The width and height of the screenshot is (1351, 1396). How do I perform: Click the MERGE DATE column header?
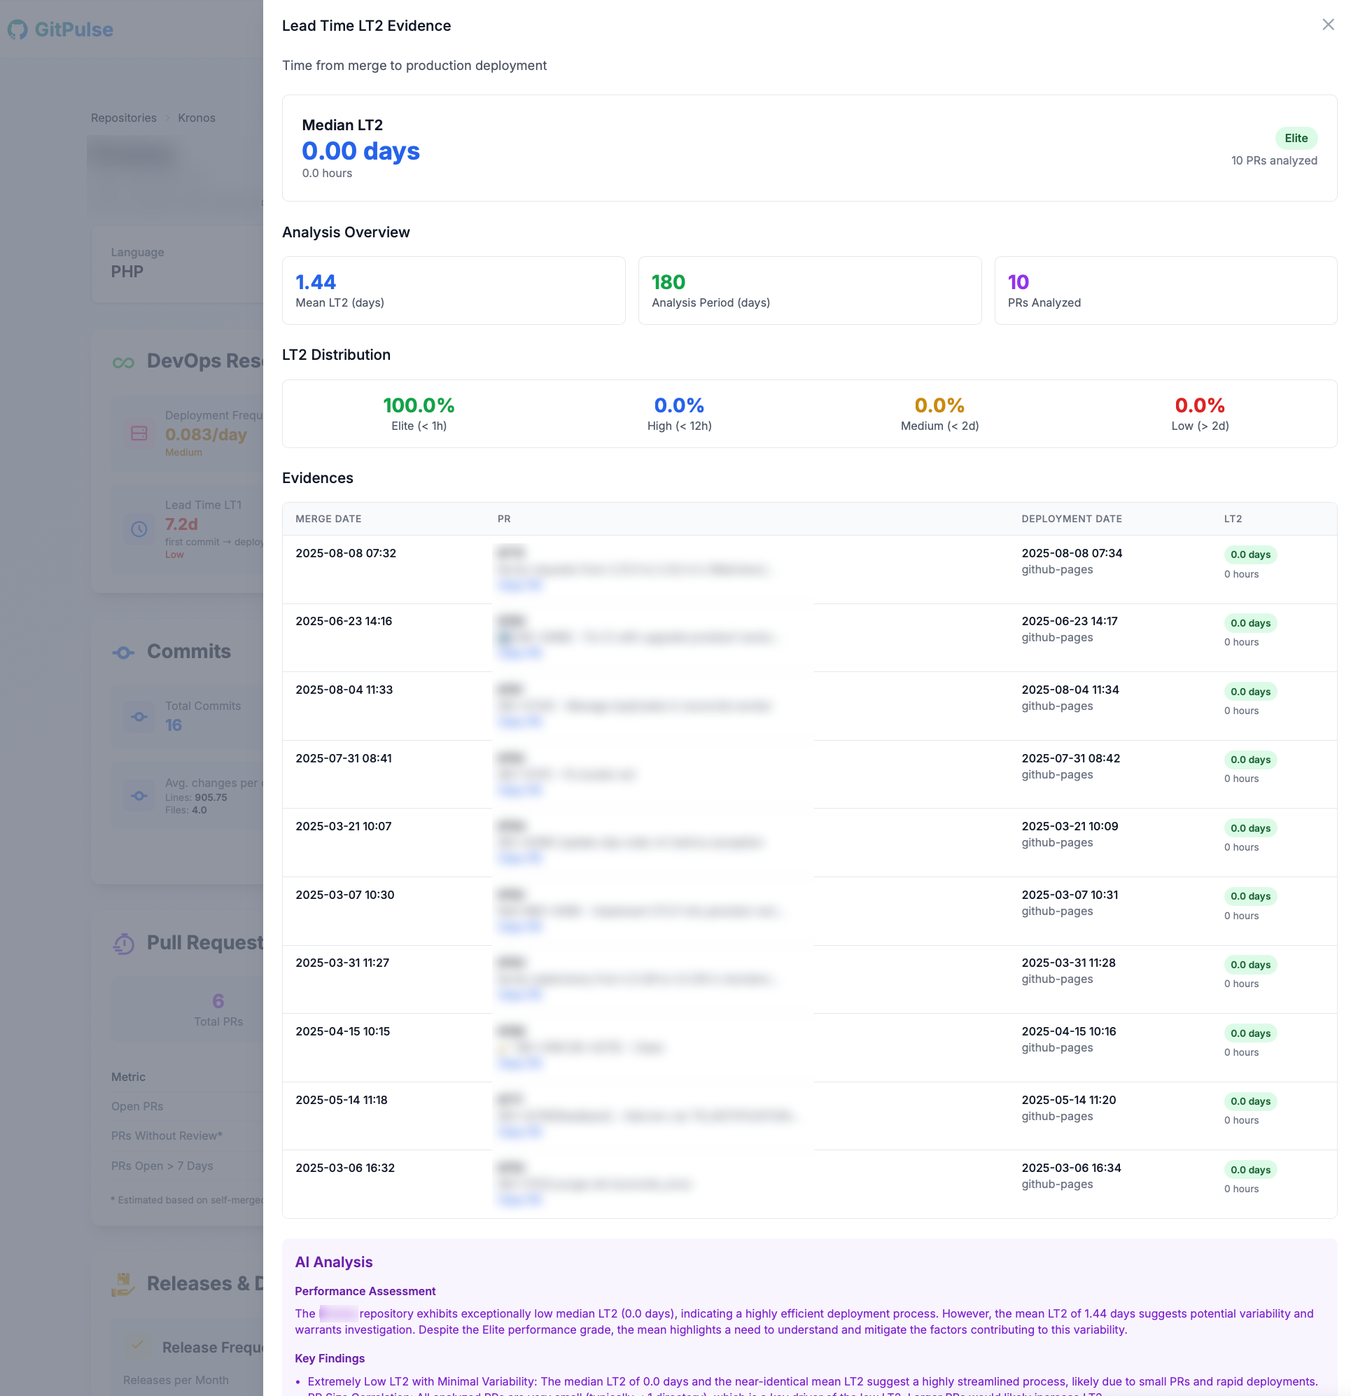point(328,519)
